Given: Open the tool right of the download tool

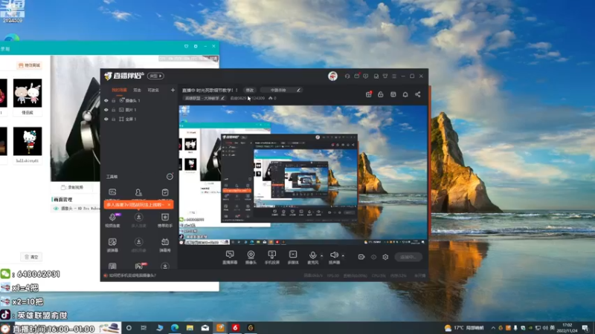Looking at the screenshot, I should click(x=164, y=220).
